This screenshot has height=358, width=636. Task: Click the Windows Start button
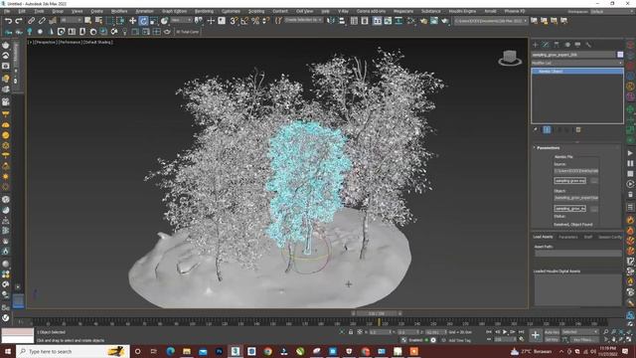tap(7, 351)
